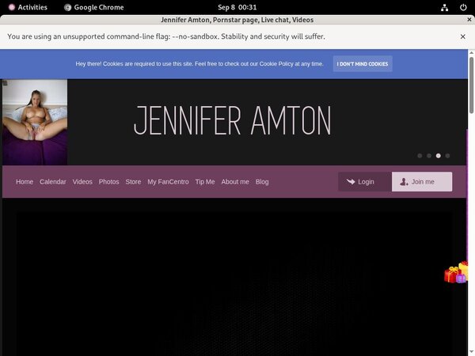Image resolution: width=475 pixels, height=356 pixels.
Task: Accept with I Don't Mind Cookies button
Action: click(x=363, y=64)
